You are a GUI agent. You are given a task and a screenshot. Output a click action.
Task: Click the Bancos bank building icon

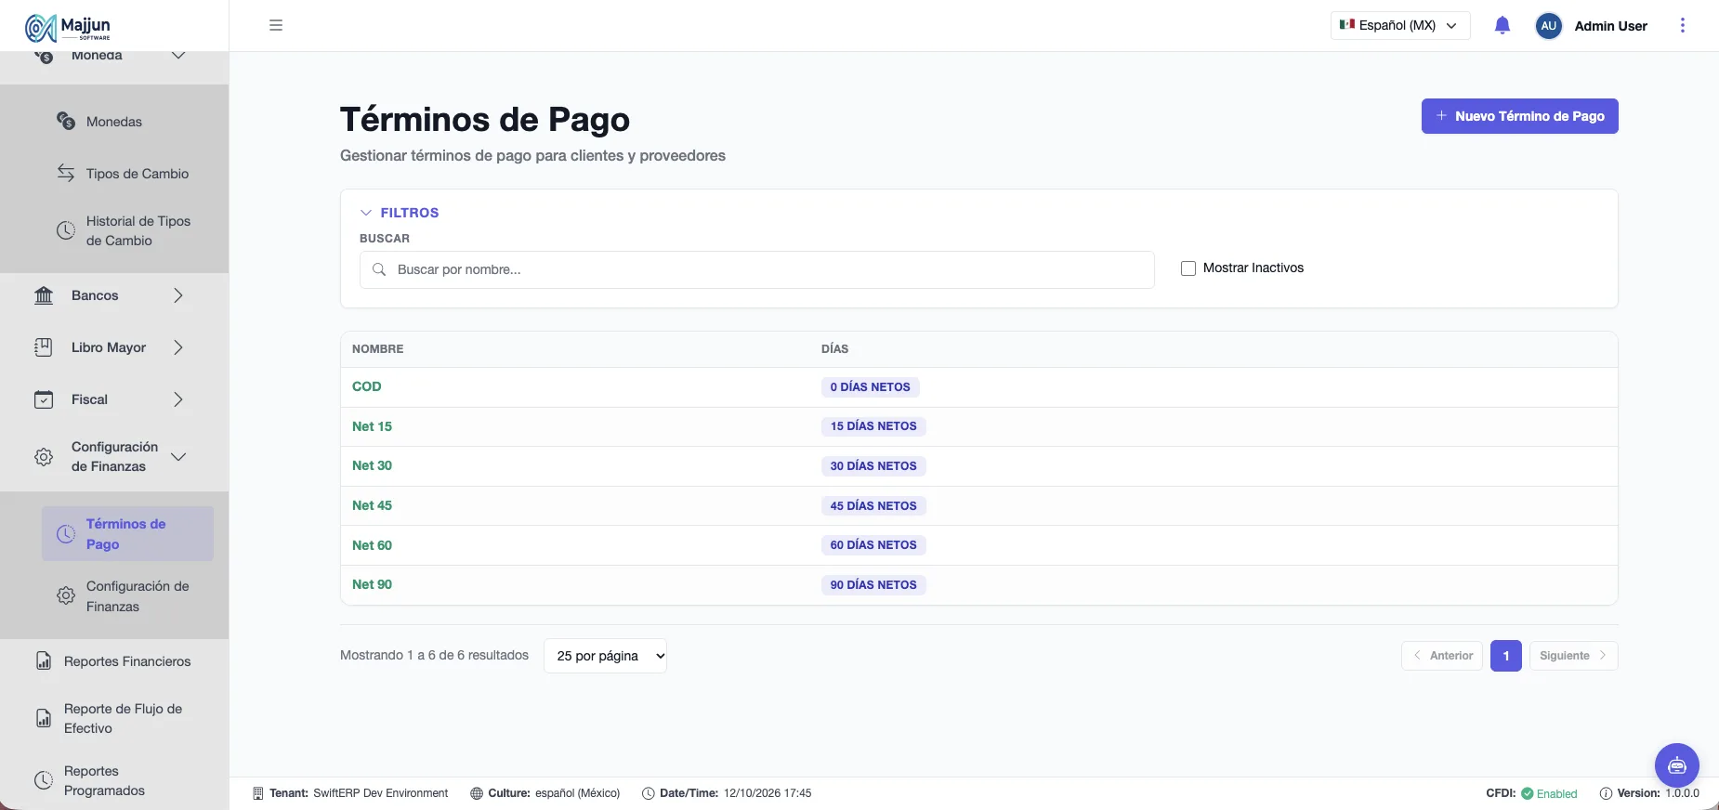pyautogui.click(x=44, y=295)
